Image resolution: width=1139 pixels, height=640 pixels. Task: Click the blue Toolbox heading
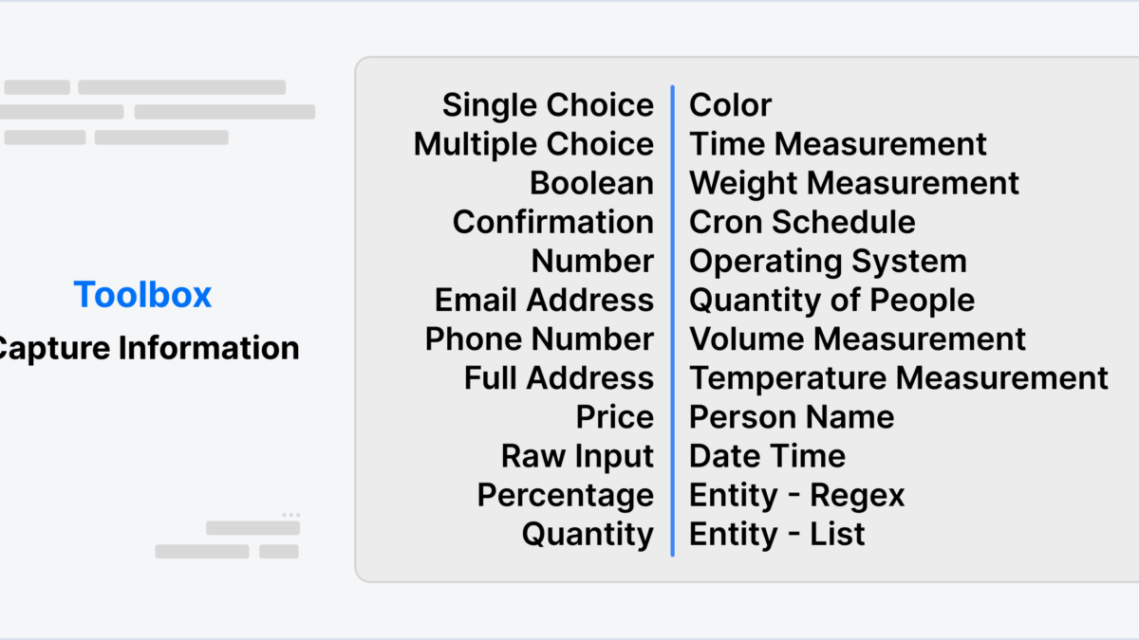(x=142, y=295)
